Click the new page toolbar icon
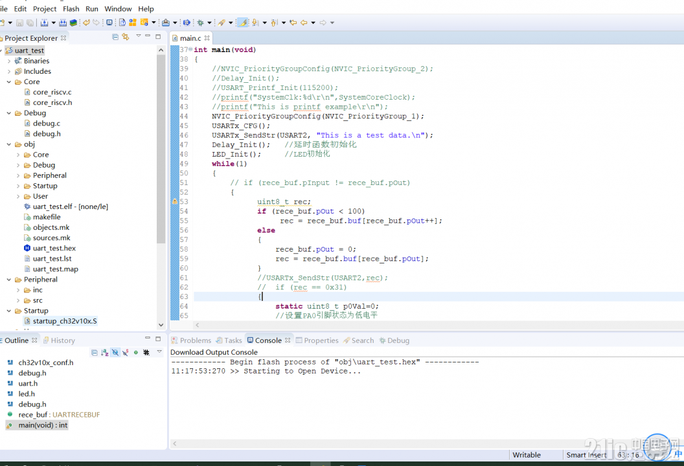 [x=122, y=23]
